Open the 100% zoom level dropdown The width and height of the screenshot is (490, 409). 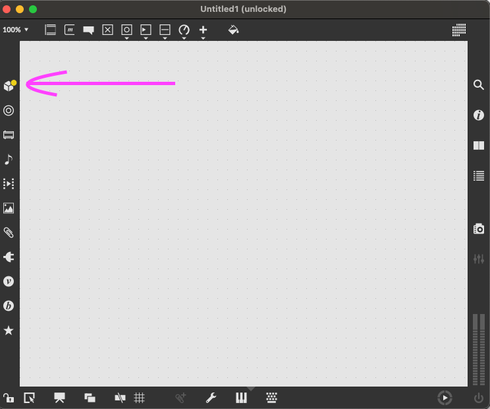click(x=15, y=30)
